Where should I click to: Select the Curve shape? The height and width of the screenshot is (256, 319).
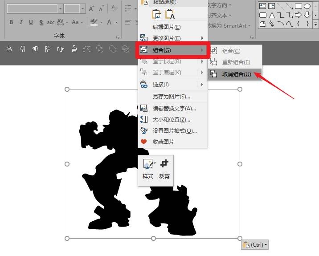[x=290, y=24]
